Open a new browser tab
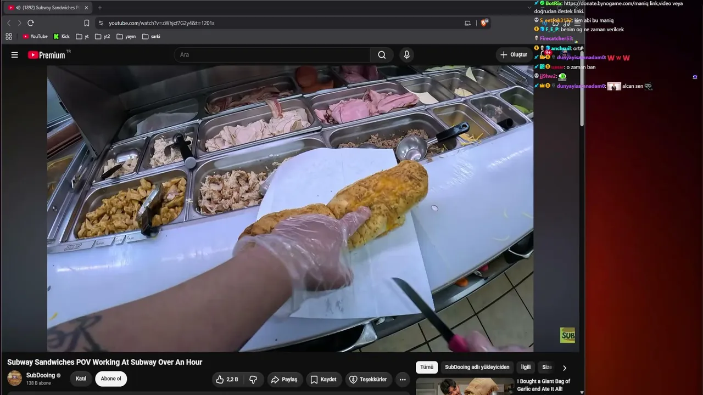 tap(99, 8)
